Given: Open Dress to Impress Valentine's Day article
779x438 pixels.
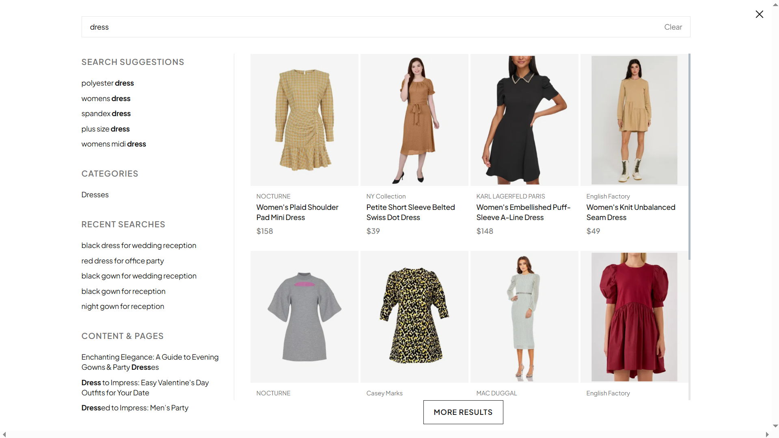Looking at the screenshot, I should [x=145, y=388].
